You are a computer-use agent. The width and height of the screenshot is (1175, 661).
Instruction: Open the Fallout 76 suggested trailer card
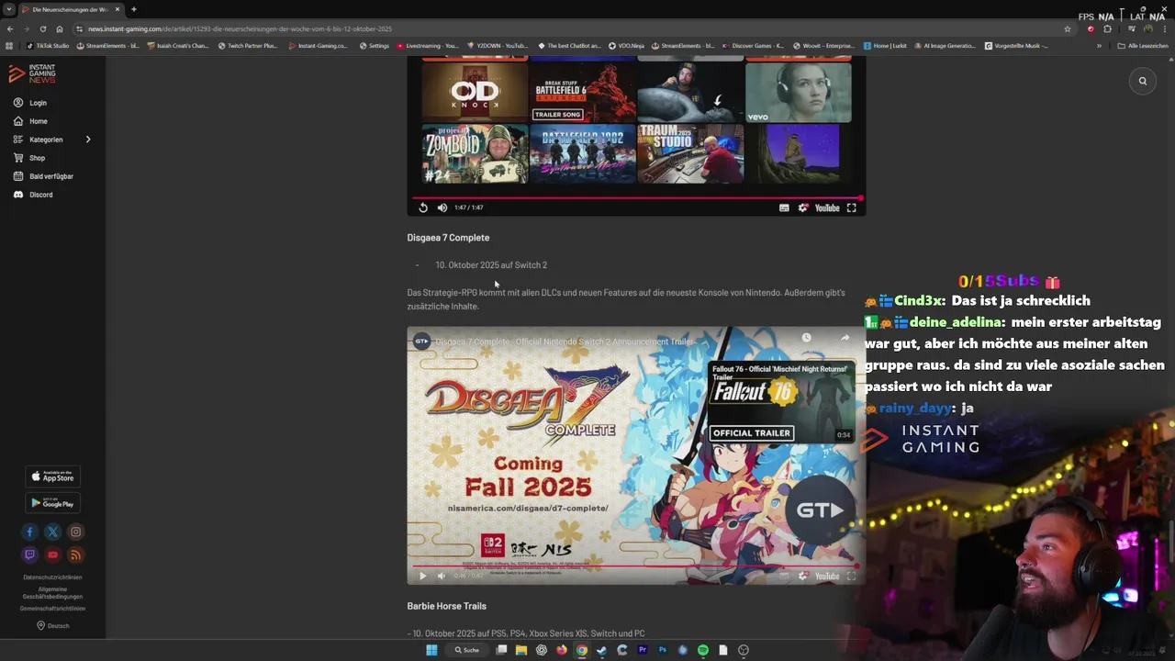pyautogui.click(x=782, y=401)
